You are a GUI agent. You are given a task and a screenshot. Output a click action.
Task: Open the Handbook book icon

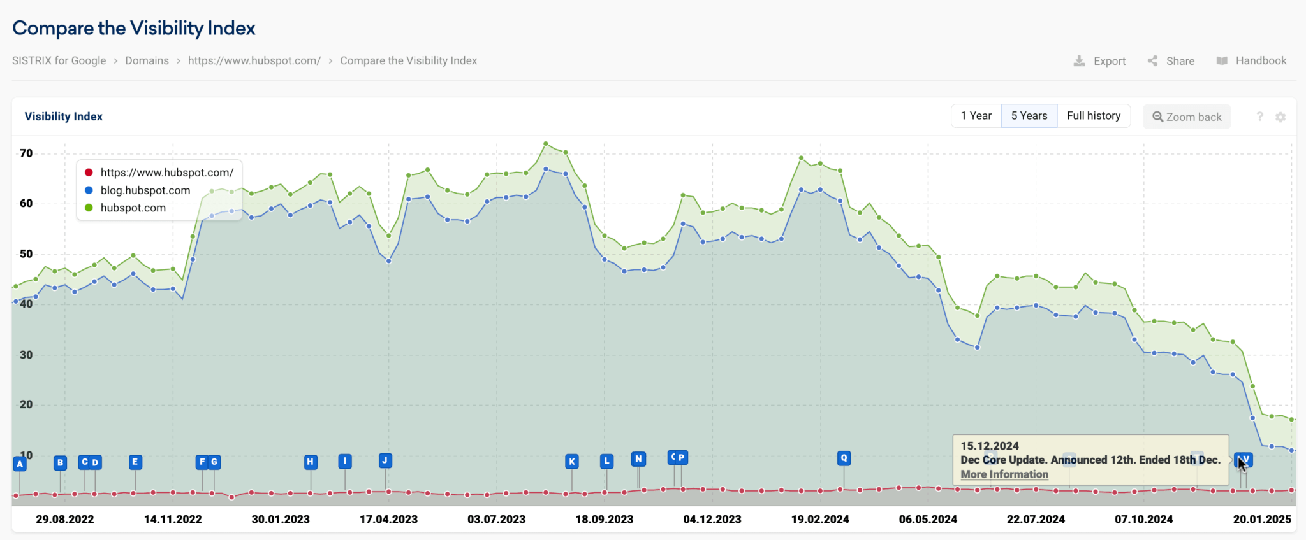1222,61
